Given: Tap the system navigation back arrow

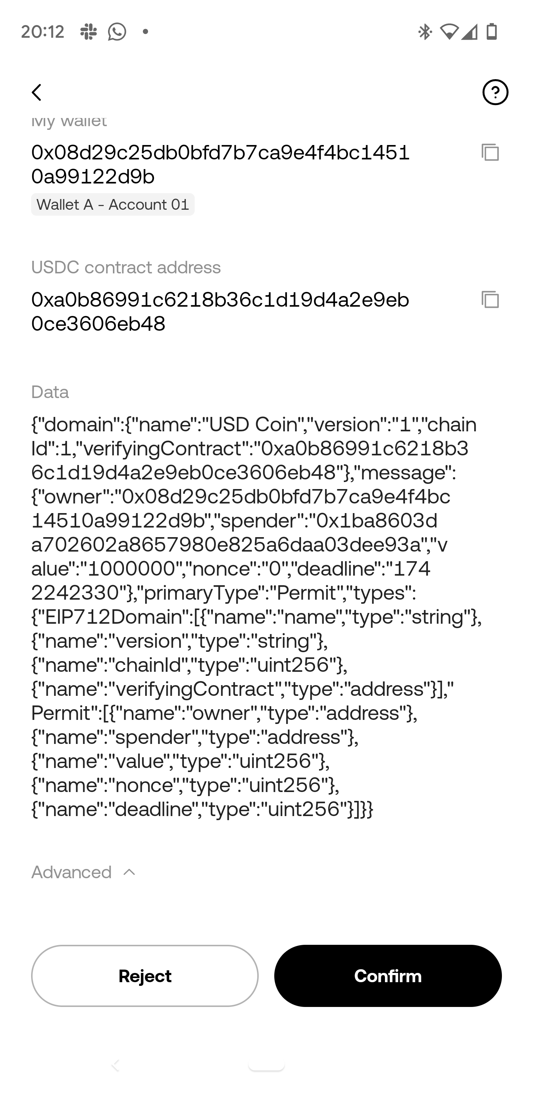Looking at the screenshot, I should click(115, 1065).
